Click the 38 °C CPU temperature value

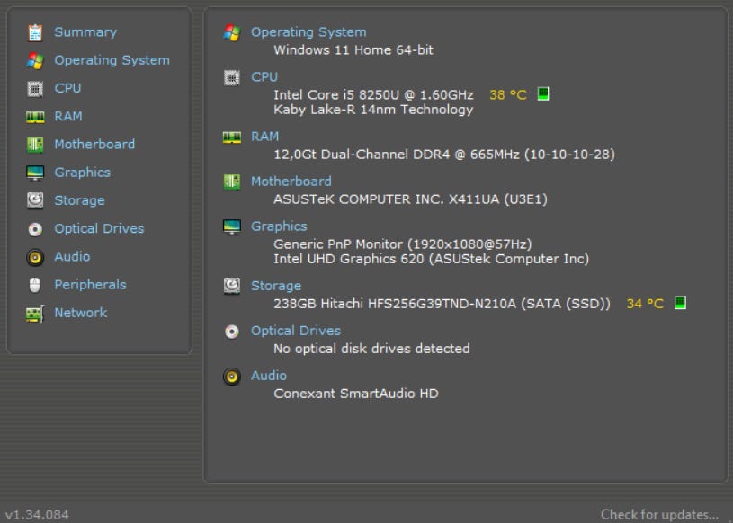coord(507,94)
